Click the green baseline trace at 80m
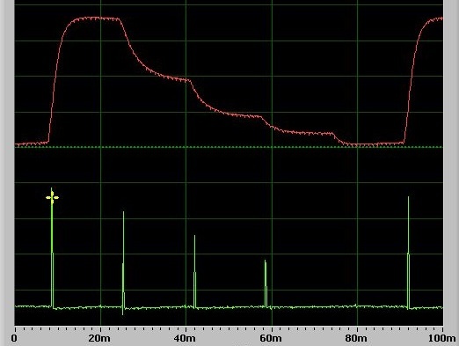This screenshot has width=459, height=346. [357, 306]
